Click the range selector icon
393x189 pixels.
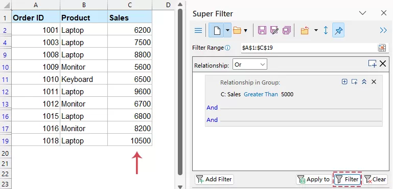[x=382, y=48]
